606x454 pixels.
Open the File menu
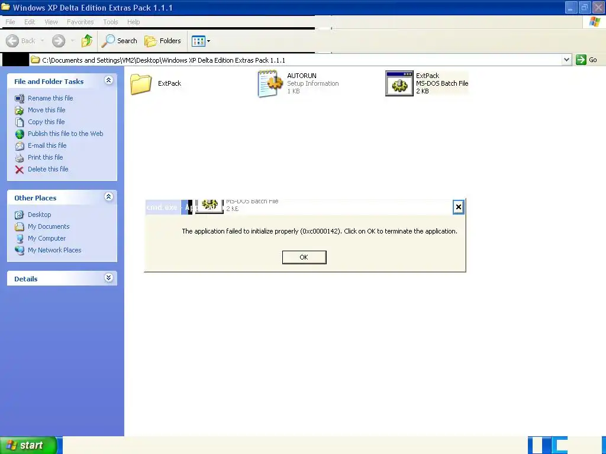[x=11, y=22]
